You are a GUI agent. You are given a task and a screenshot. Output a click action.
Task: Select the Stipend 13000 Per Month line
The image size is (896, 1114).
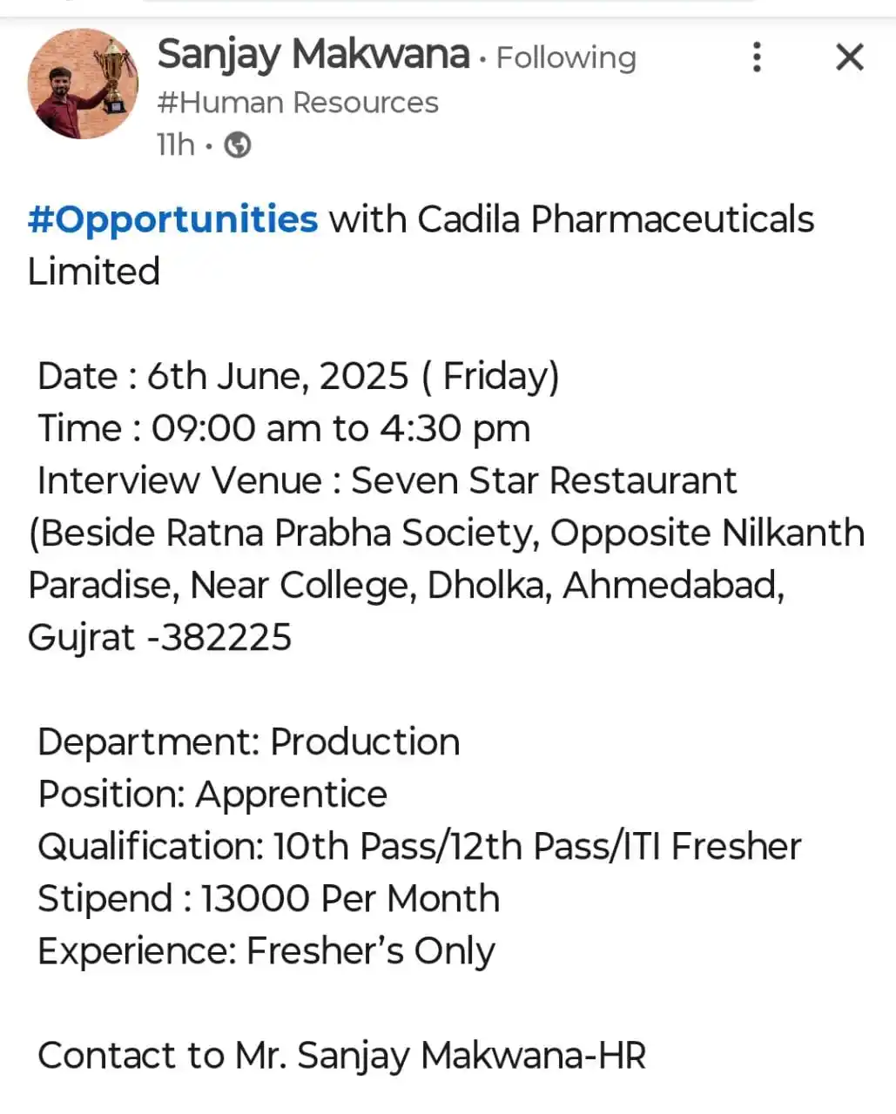[x=269, y=899]
